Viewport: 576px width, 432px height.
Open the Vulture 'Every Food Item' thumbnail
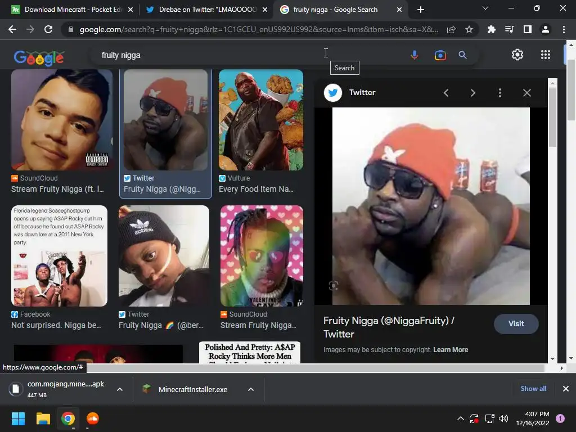[261, 120]
